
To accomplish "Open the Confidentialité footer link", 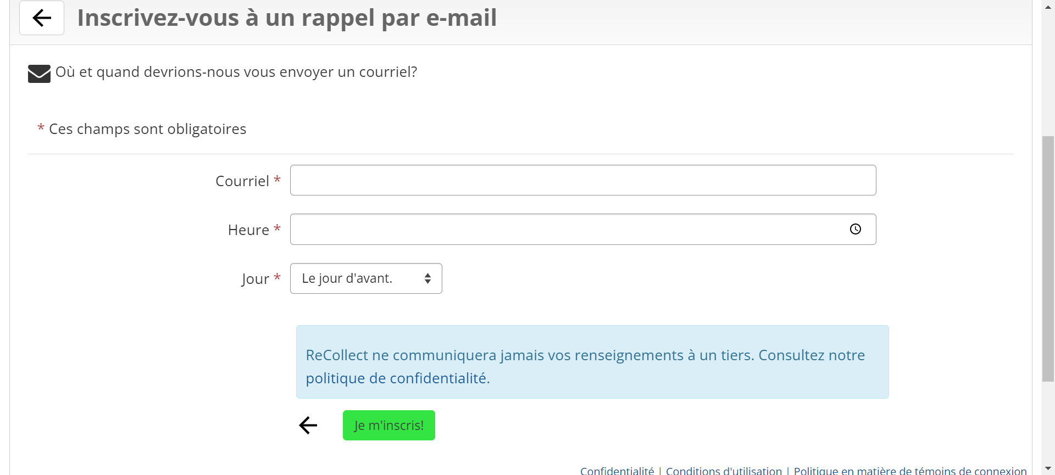I will [x=617, y=471].
